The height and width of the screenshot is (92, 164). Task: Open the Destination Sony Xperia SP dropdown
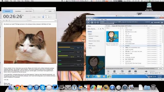coord(156,73)
